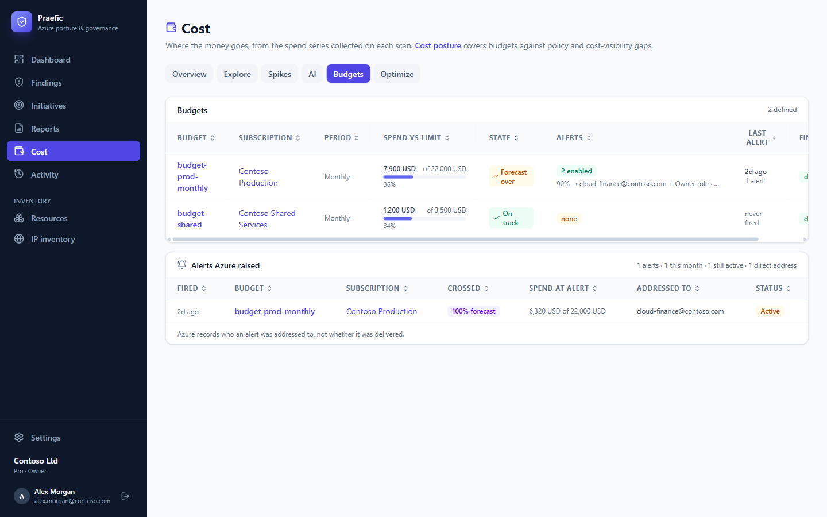
Task: Click the sign-out icon next to Alex Morgan
Action: click(125, 496)
